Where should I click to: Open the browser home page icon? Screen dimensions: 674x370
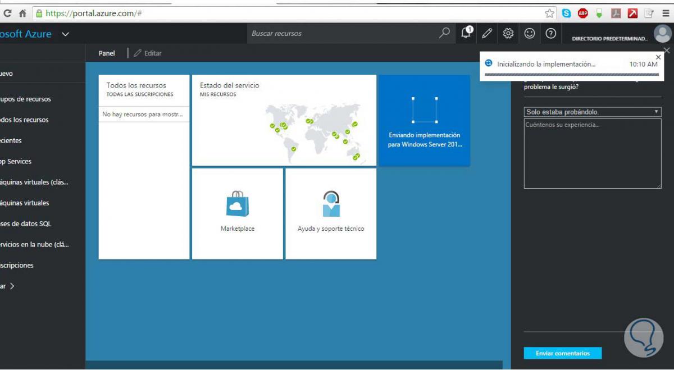(22, 13)
